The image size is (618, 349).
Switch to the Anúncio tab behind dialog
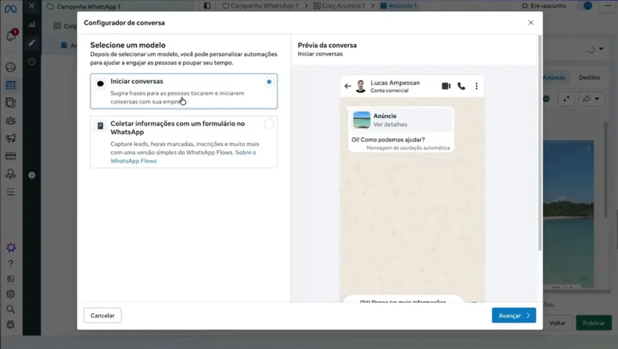click(554, 78)
